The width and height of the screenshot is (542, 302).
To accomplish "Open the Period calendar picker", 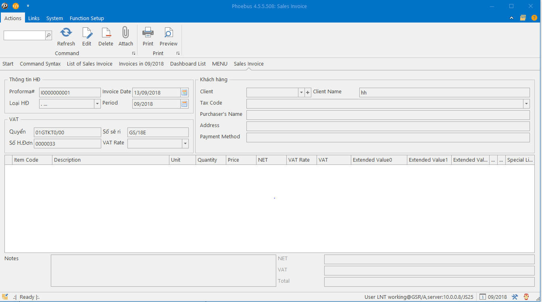I will [x=184, y=104].
